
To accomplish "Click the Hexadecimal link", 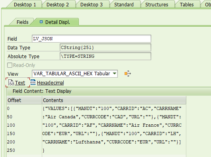I will point(51,82).
